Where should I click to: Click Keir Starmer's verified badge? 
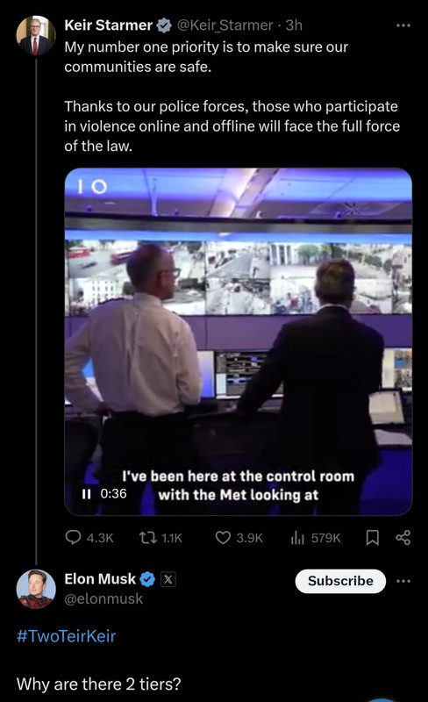point(164,25)
